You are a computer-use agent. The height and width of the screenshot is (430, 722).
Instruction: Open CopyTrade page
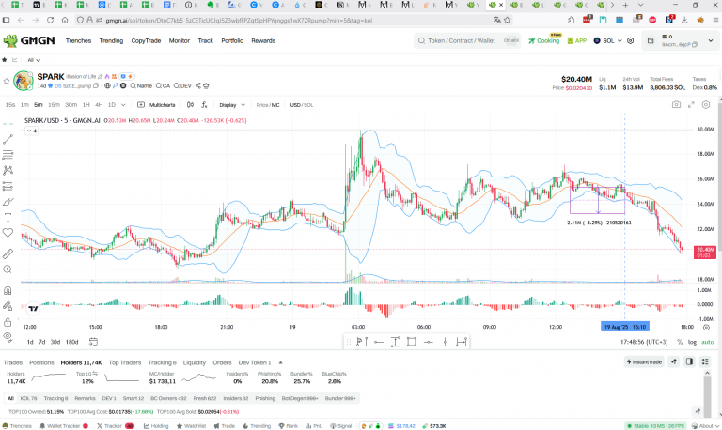pos(146,41)
